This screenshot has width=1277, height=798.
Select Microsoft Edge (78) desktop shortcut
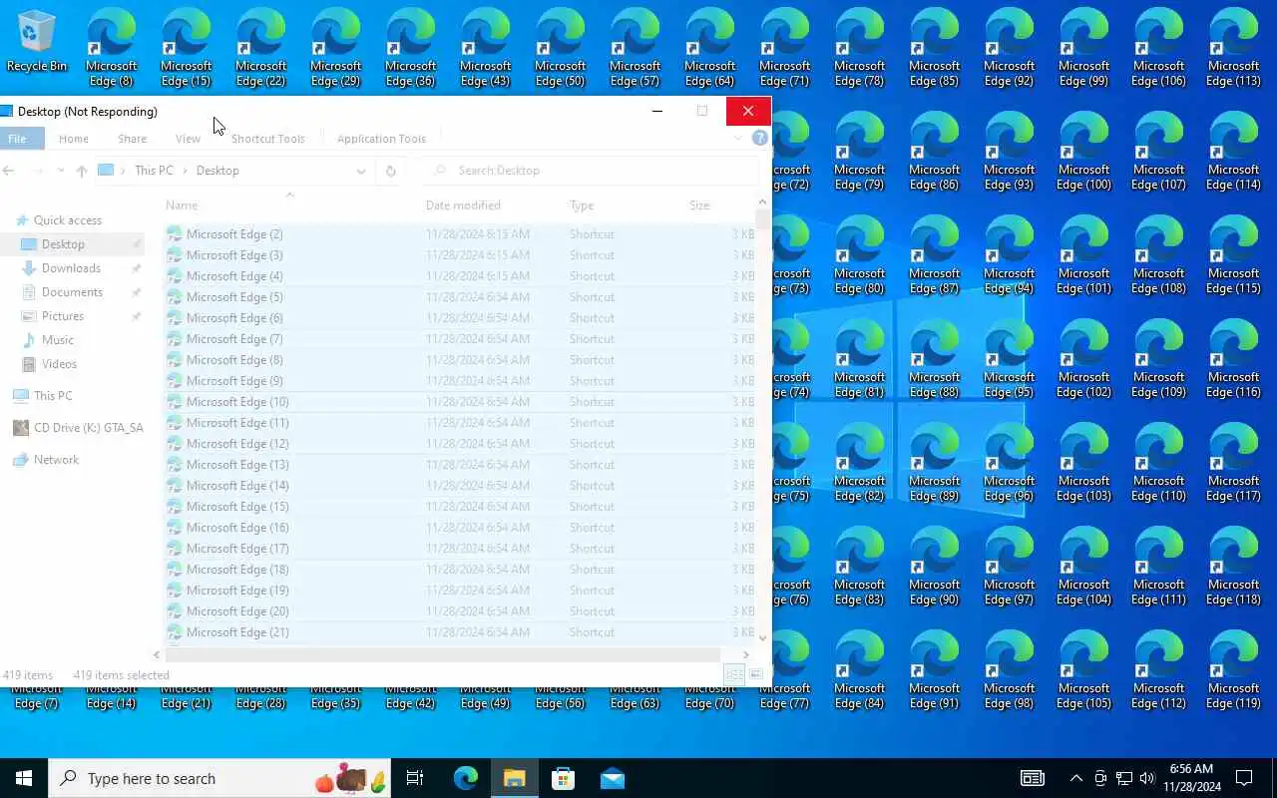[x=860, y=48]
